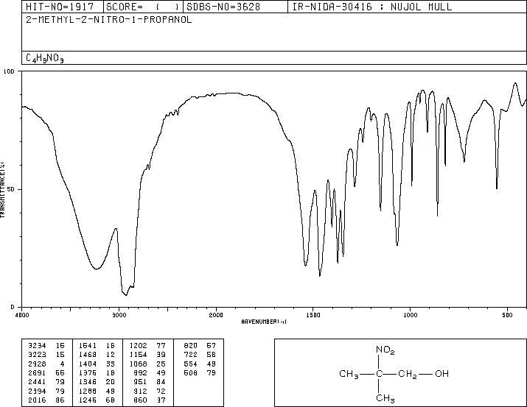The height and width of the screenshot is (407, 527).
Task: Click the peak table row 860 37
Action: click(x=150, y=400)
